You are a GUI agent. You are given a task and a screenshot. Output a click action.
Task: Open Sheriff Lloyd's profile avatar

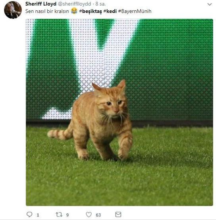pyautogui.click(x=13, y=10)
